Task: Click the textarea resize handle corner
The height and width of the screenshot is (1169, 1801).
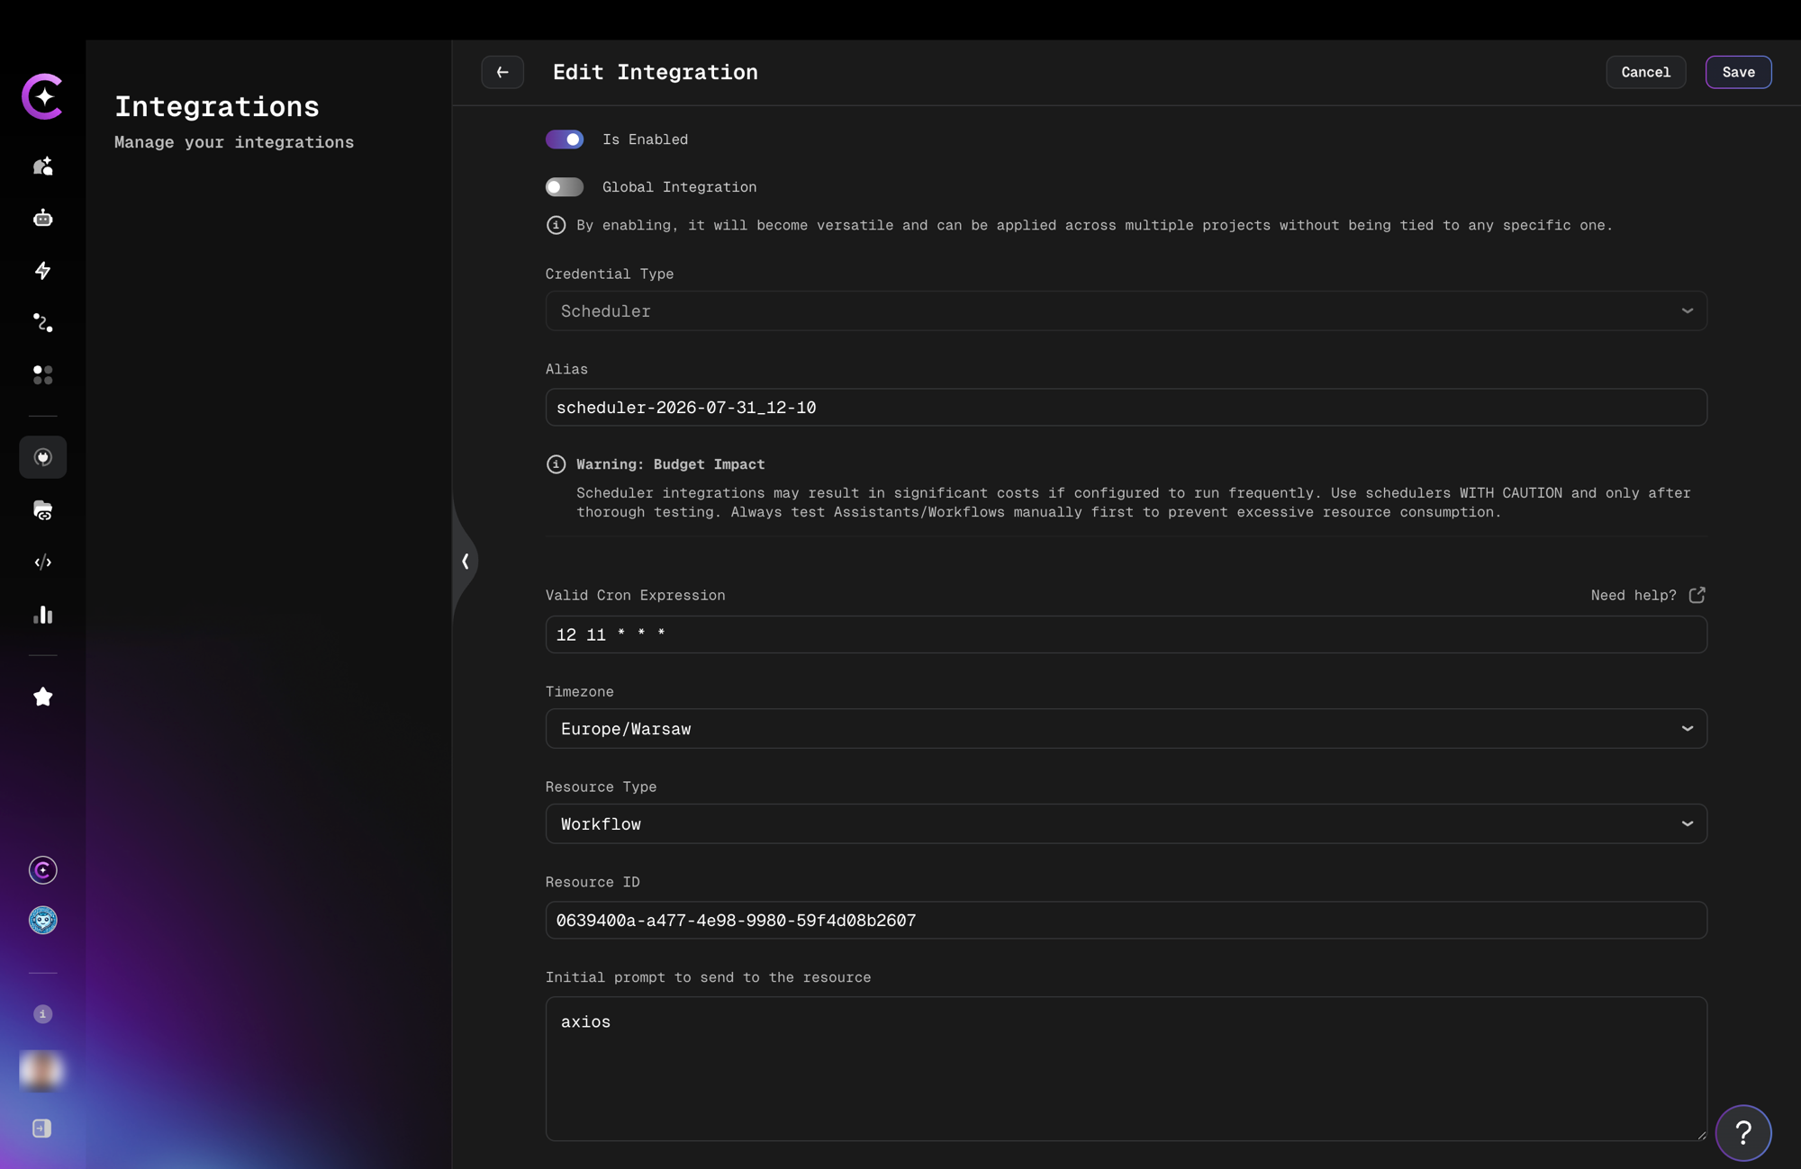Action: pyautogui.click(x=1701, y=1135)
